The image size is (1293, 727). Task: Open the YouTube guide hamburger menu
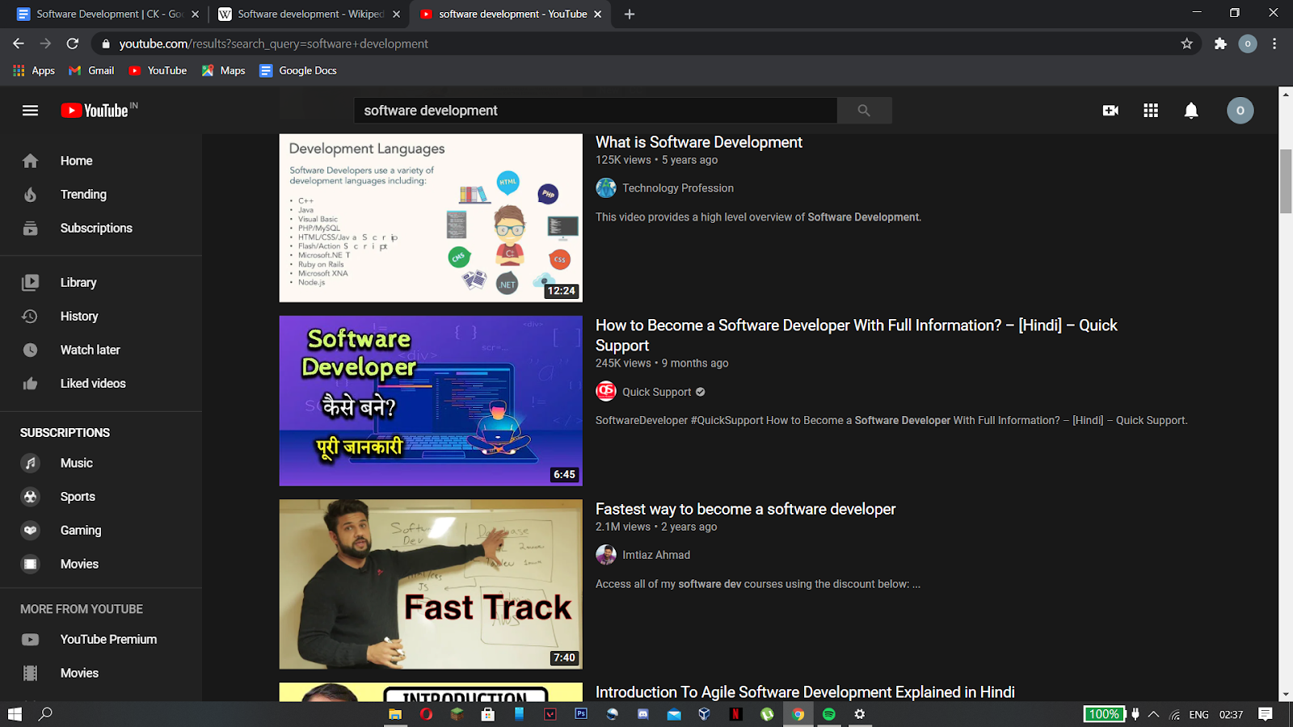(x=30, y=111)
